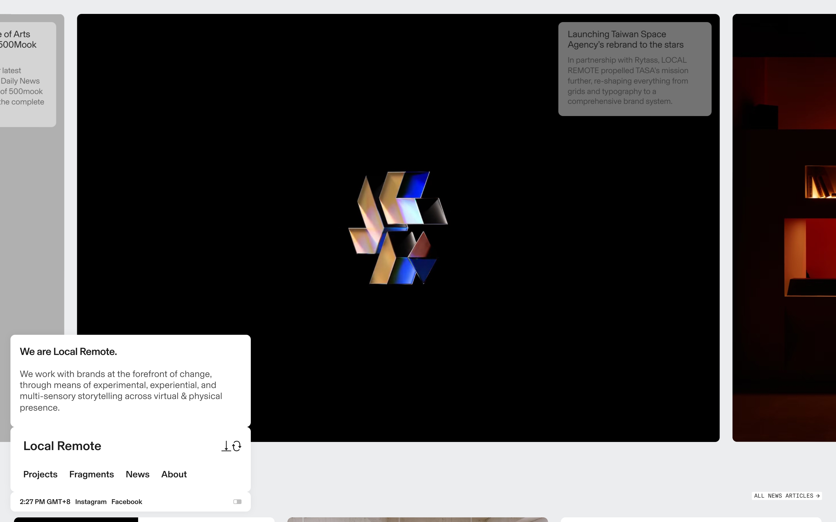Open the Projects menu item
The width and height of the screenshot is (836, 522).
coord(40,474)
